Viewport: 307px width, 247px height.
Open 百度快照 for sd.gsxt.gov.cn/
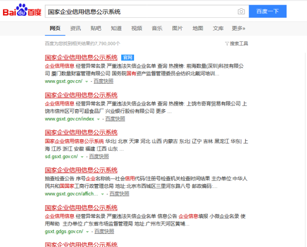(x=99, y=156)
